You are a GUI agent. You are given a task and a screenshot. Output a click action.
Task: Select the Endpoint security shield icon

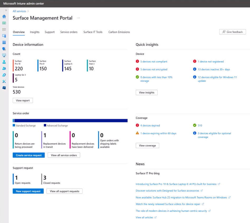point(4,49)
